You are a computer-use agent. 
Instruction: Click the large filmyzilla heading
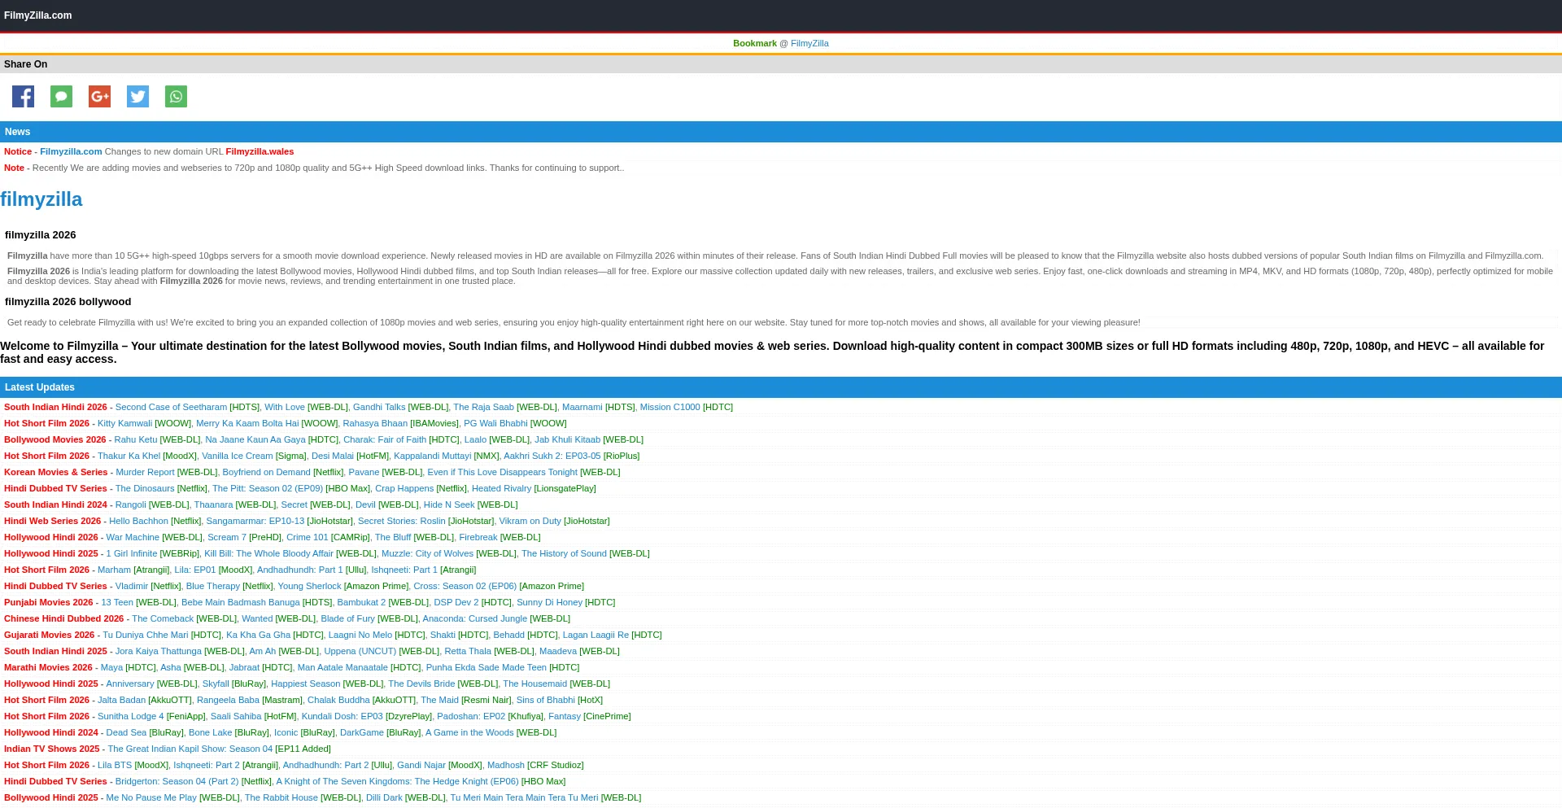[41, 199]
